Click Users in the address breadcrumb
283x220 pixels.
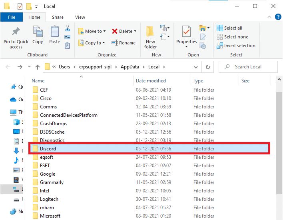click(64, 67)
